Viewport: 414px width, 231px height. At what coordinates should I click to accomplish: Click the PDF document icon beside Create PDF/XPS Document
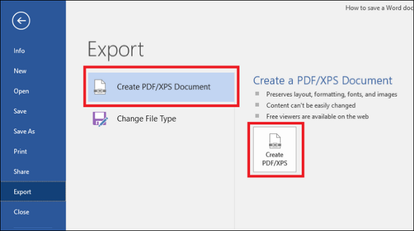click(100, 87)
